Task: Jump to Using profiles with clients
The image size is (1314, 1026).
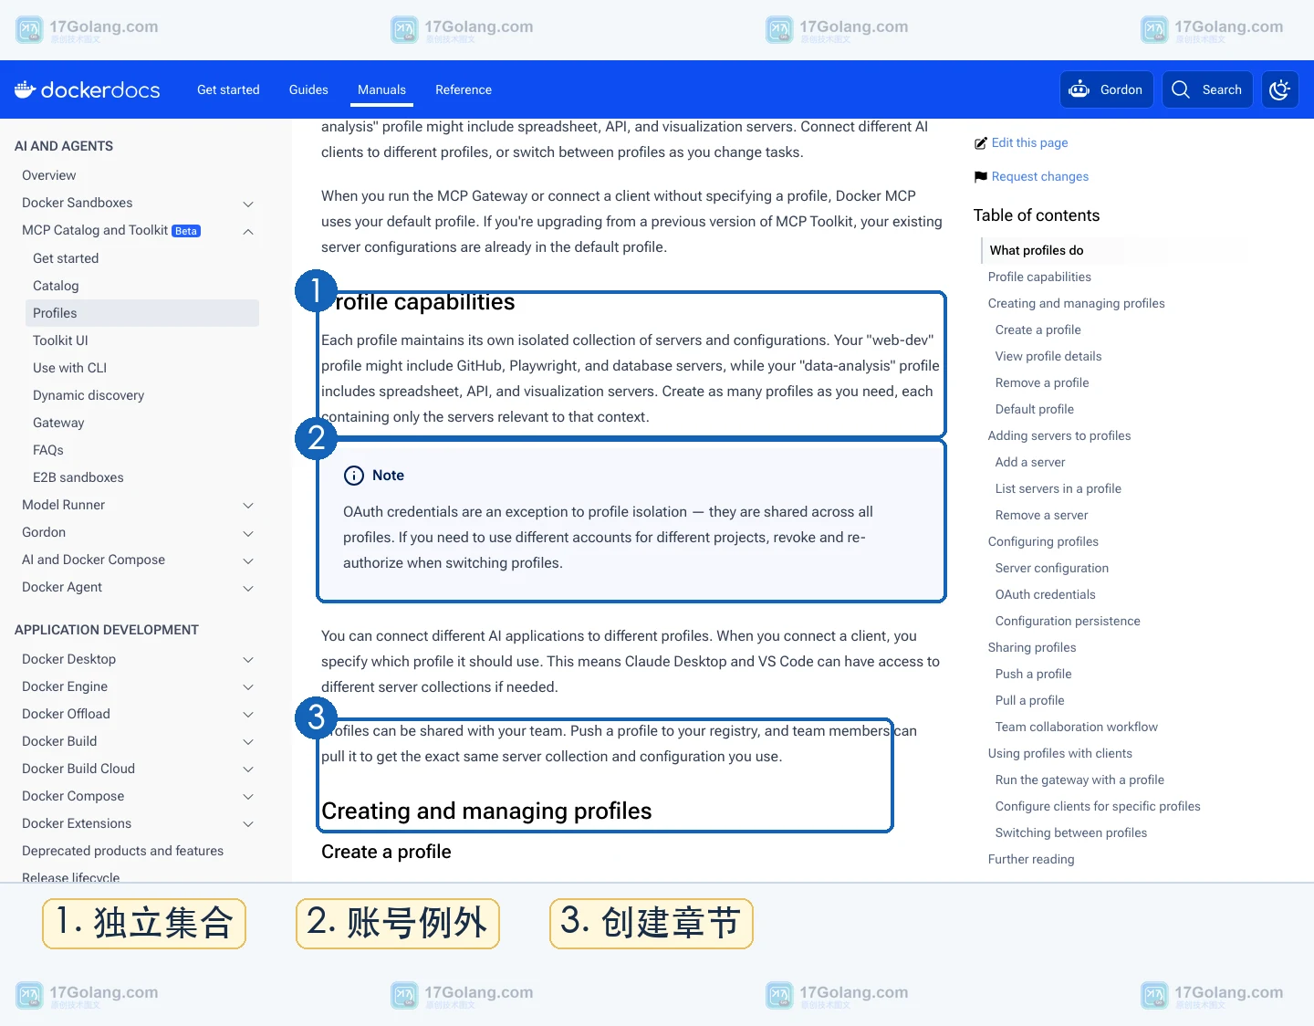Action: coord(1060,753)
